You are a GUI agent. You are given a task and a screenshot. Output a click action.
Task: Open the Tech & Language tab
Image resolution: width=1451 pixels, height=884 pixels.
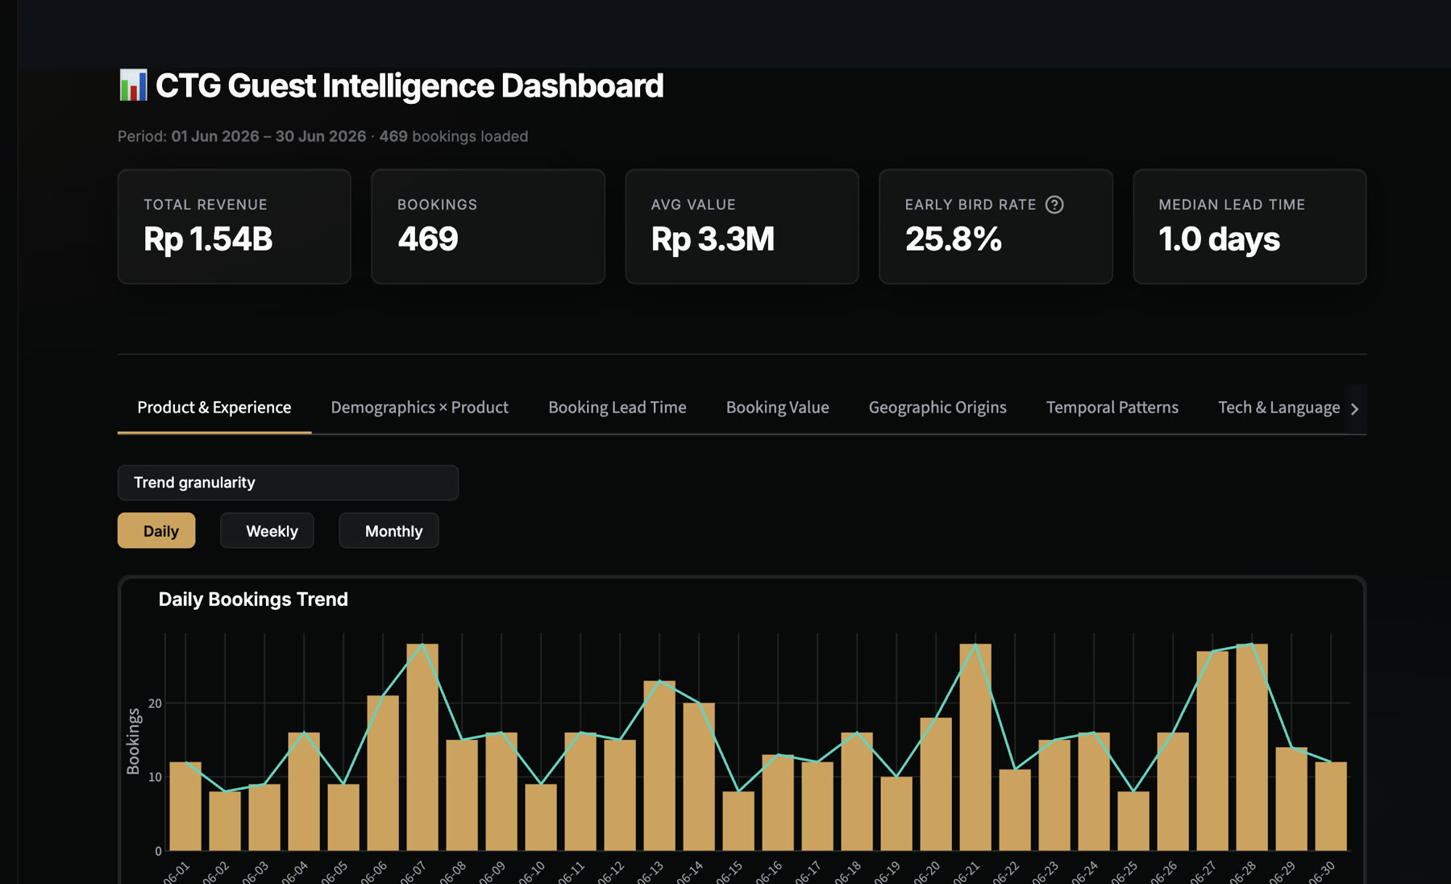pyautogui.click(x=1278, y=408)
